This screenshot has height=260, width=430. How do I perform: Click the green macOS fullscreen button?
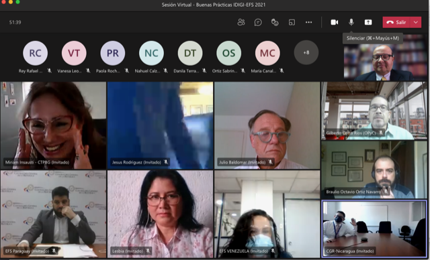(x=17, y=2)
